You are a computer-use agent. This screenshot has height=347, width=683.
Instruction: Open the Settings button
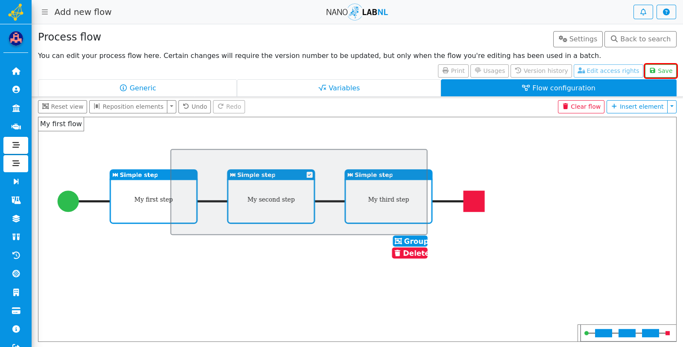coord(578,39)
